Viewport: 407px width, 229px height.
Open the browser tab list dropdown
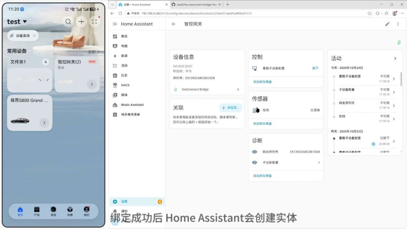112,5
